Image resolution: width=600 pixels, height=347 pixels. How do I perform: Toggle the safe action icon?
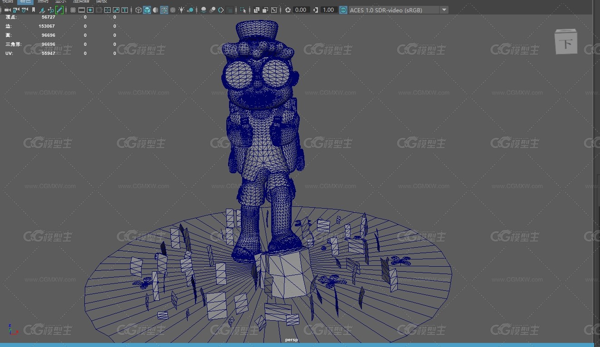coord(116,10)
